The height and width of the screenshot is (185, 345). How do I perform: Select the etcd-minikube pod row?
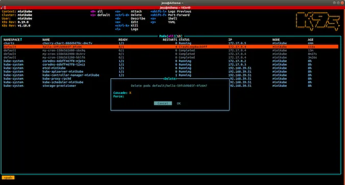coord(171,68)
